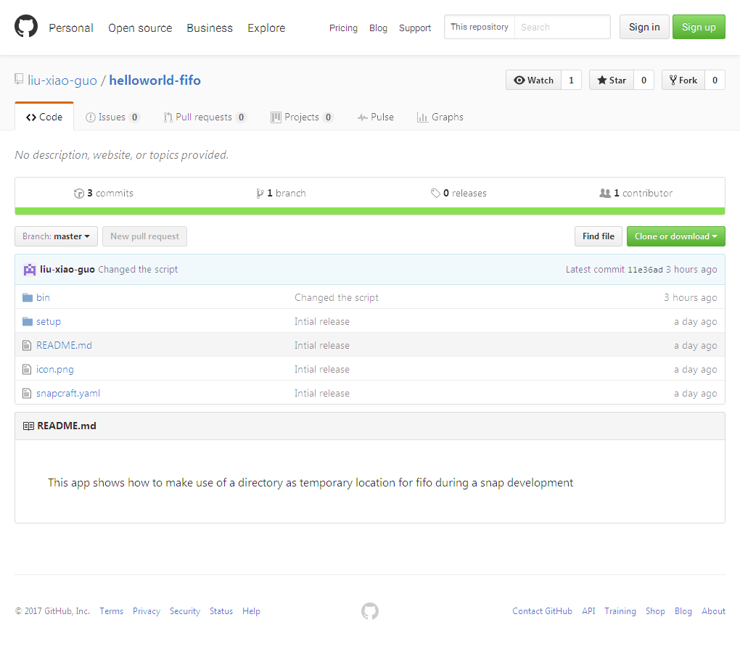Open the liu-xiao-guo owner link in title
The image size is (740, 646).
tap(62, 80)
